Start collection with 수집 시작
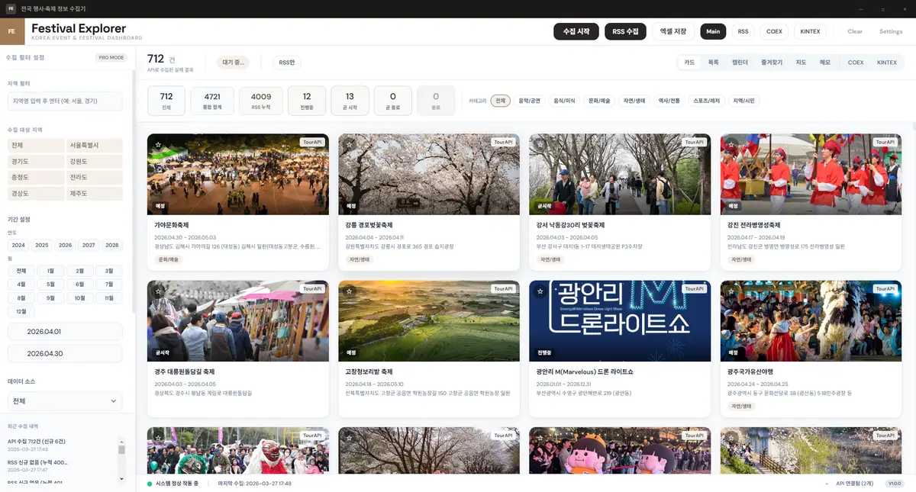The image size is (916, 492). click(576, 31)
